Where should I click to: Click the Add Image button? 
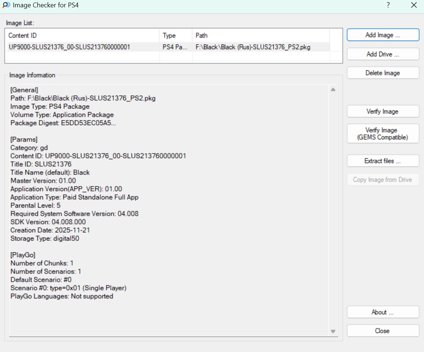coord(383,35)
